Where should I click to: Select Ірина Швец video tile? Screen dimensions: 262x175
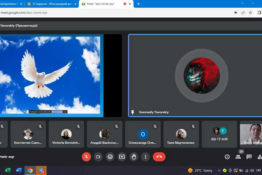click(251, 134)
